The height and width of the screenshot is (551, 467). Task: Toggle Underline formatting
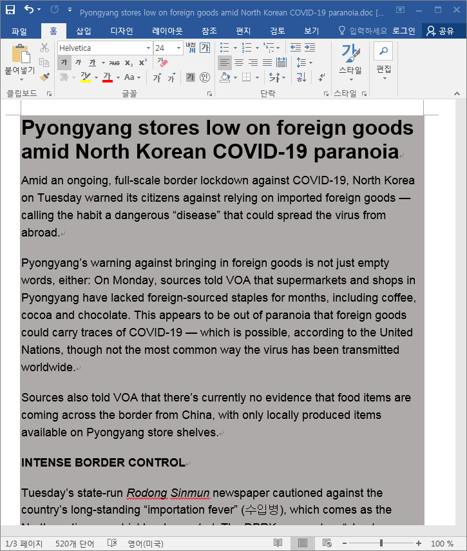tap(92, 63)
